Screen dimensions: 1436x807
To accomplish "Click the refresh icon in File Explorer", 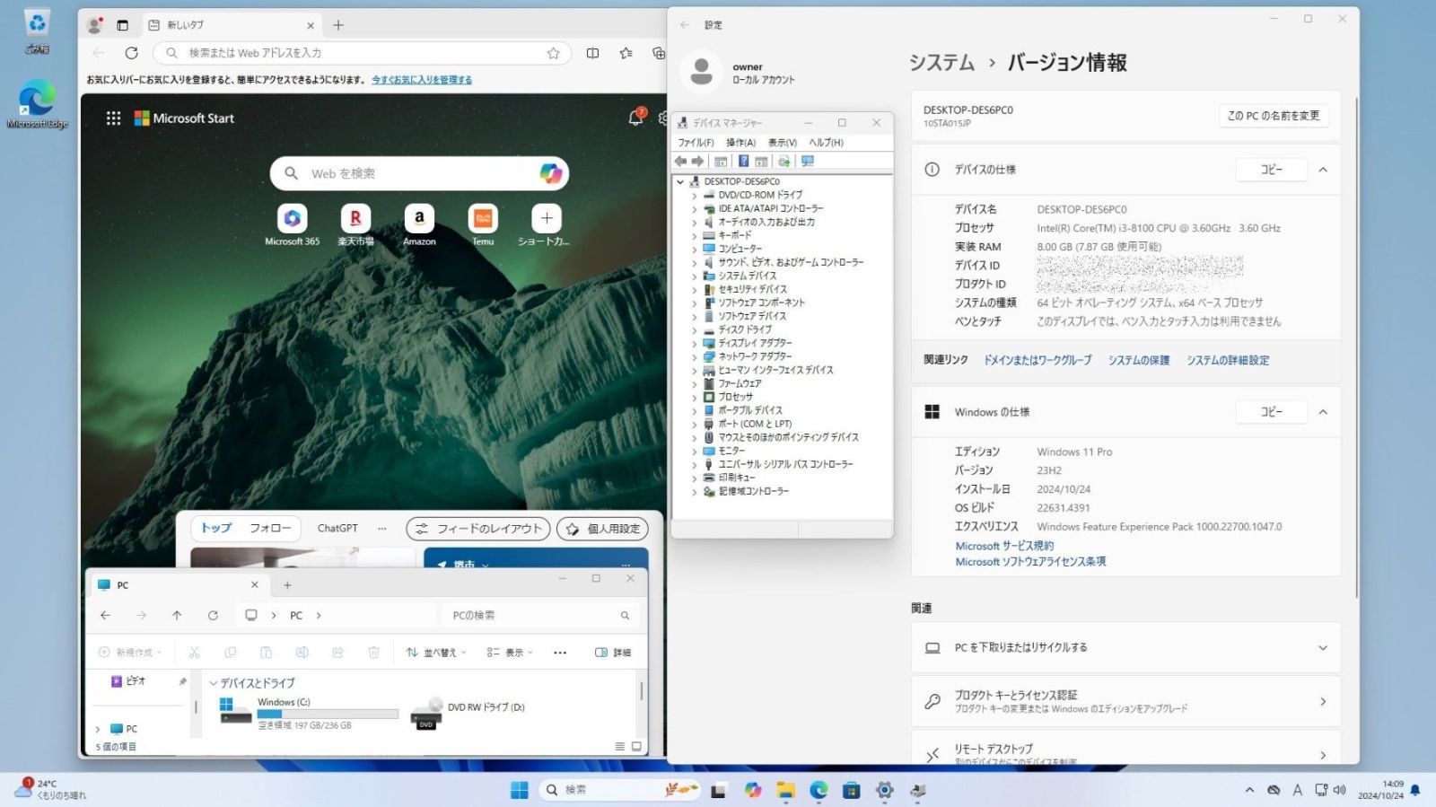I will pyautogui.click(x=213, y=615).
